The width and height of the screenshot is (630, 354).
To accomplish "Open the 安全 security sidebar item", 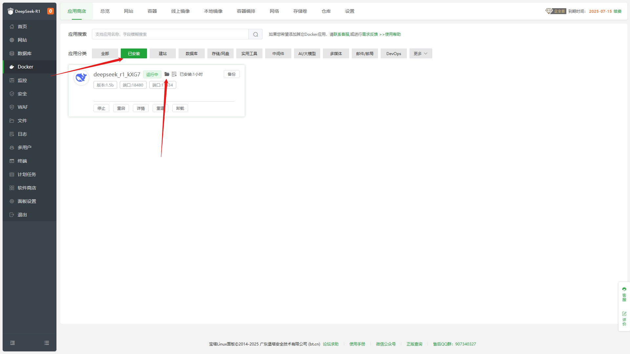I will [30, 94].
